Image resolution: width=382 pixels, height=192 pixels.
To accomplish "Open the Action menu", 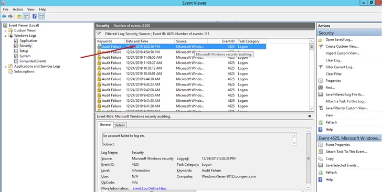I will point(17,9).
